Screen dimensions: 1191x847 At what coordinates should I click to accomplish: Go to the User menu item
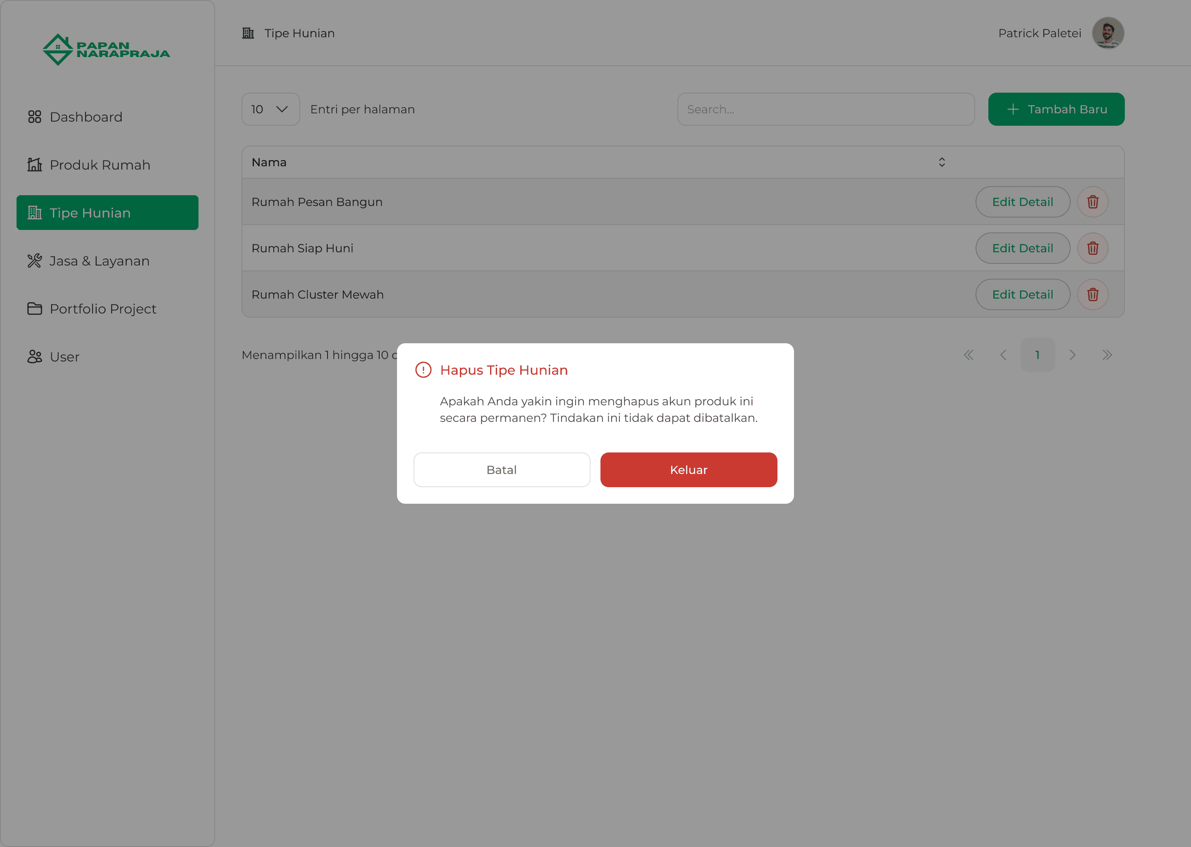pos(64,357)
